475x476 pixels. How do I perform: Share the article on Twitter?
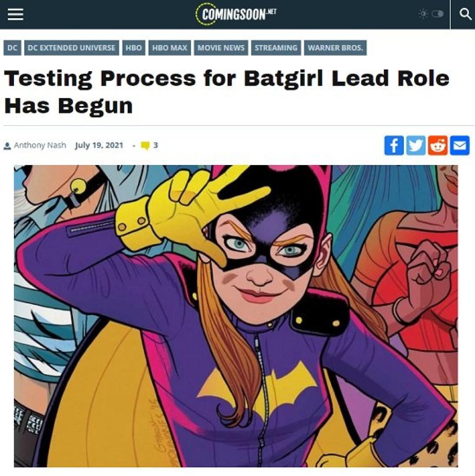pyautogui.click(x=416, y=145)
